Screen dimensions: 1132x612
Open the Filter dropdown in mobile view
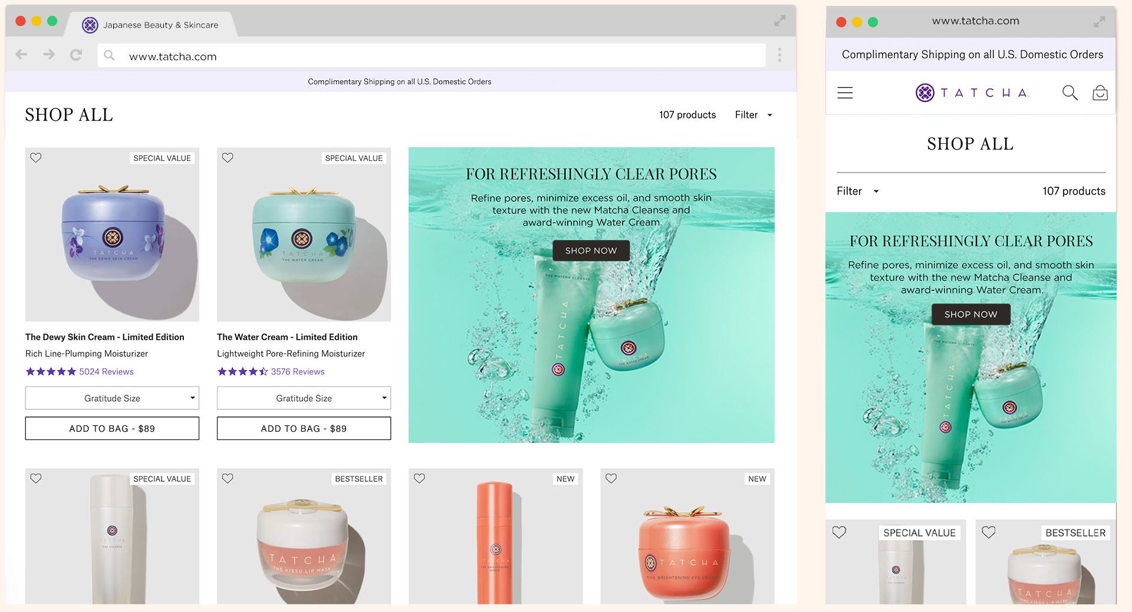coord(858,191)
